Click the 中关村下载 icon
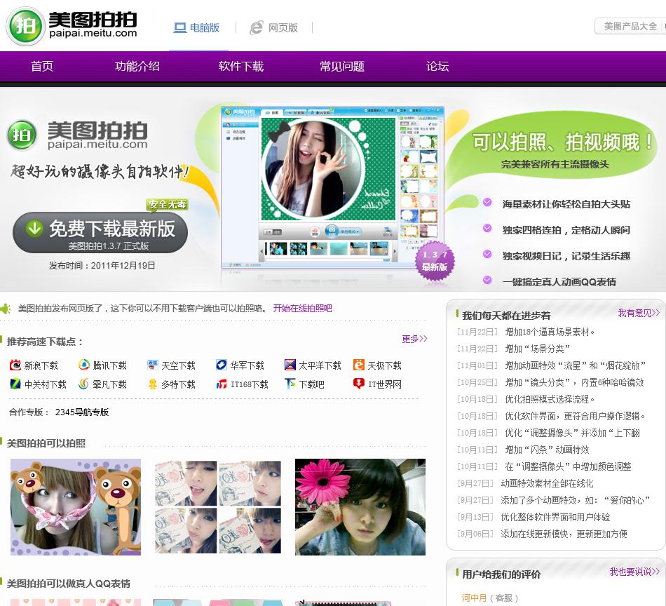666x606 pixels. (15, 384)
